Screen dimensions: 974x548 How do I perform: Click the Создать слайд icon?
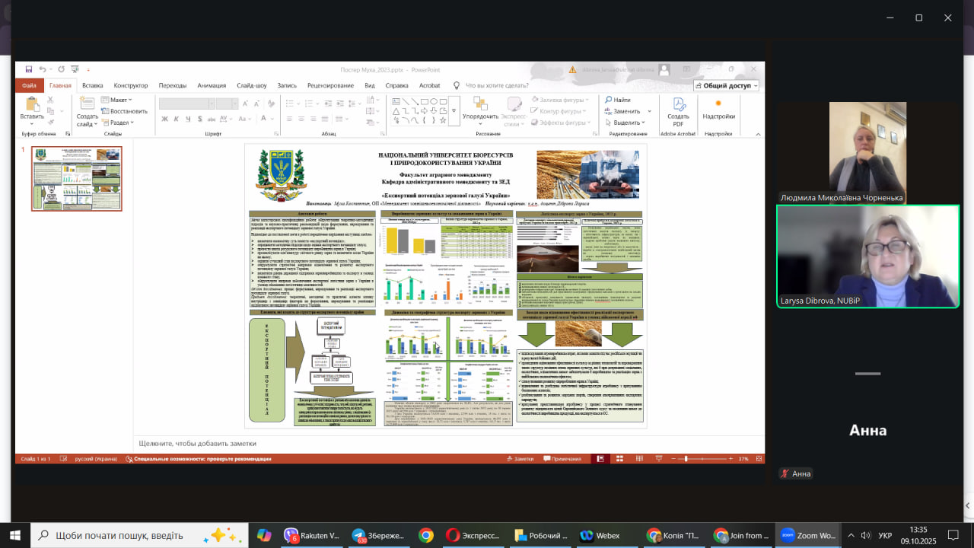pyautogui.click(x=87, y=107)
